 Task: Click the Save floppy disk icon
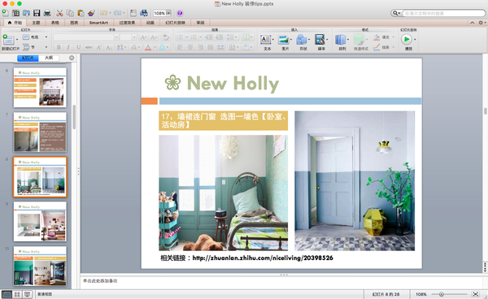pos(37,13)
